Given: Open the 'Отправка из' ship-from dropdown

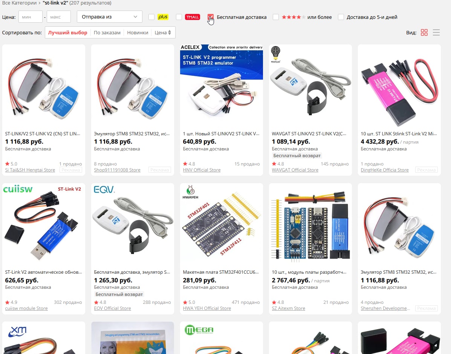Looking at the screenshot, I should point(110,17).
